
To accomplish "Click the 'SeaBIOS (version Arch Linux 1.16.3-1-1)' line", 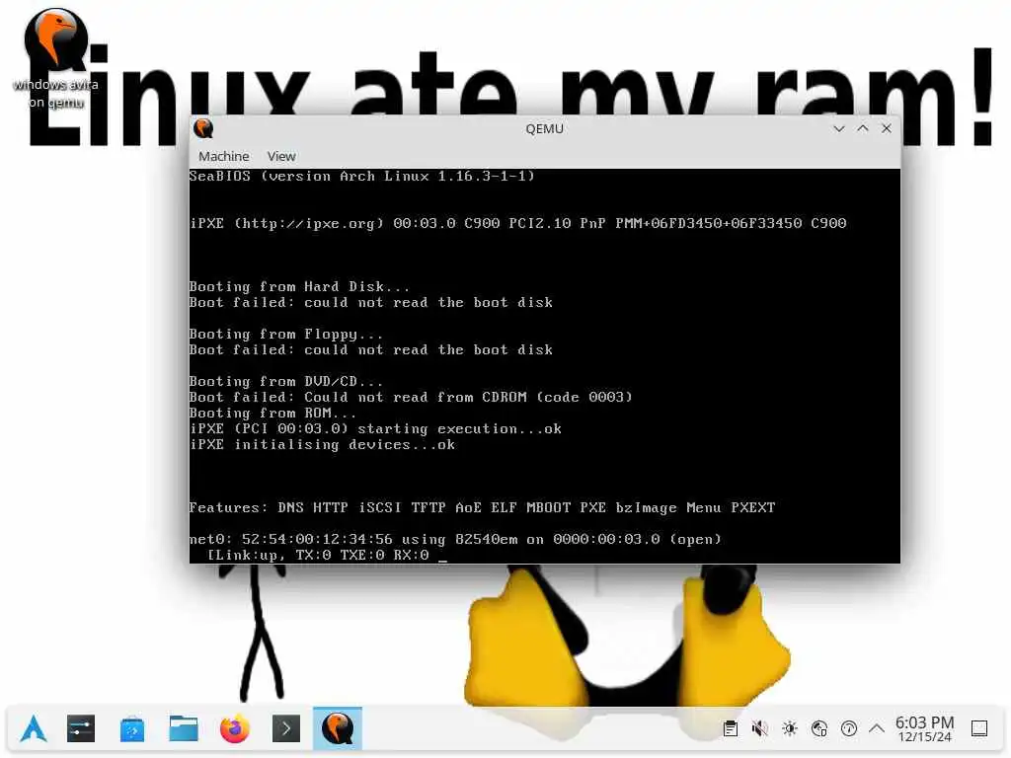I will click(361, 176).
